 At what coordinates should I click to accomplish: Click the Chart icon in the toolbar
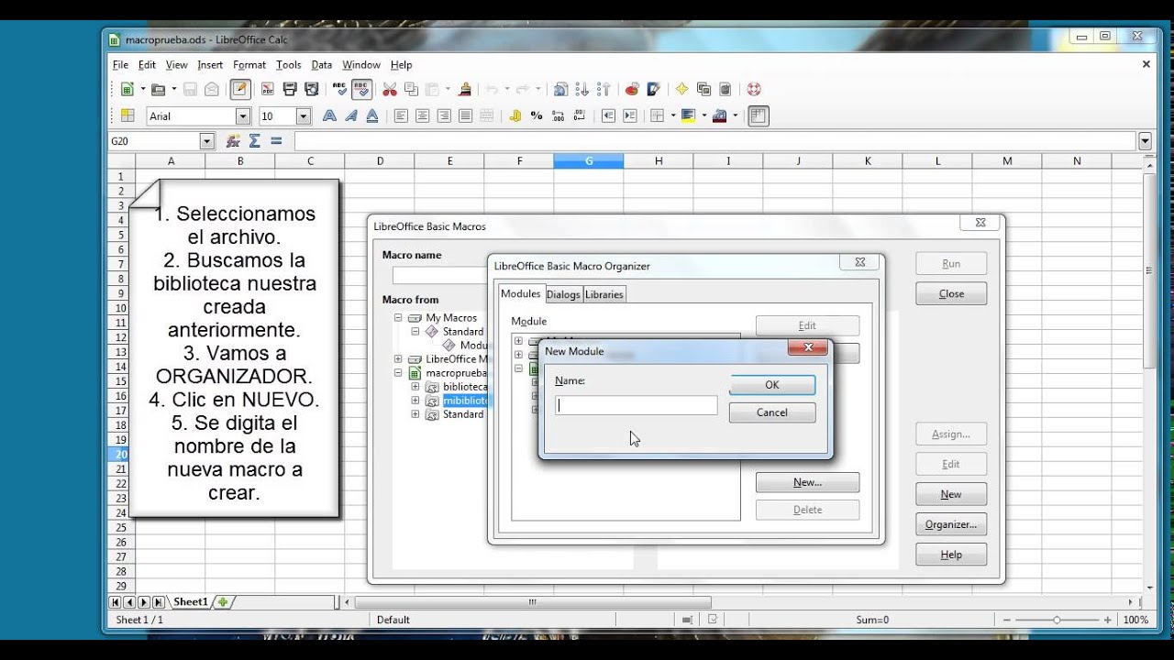click(x=632, y=89)
